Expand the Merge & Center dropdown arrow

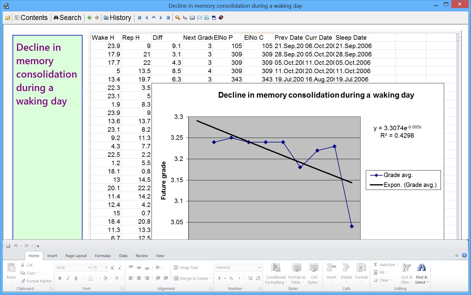(211, 279)
